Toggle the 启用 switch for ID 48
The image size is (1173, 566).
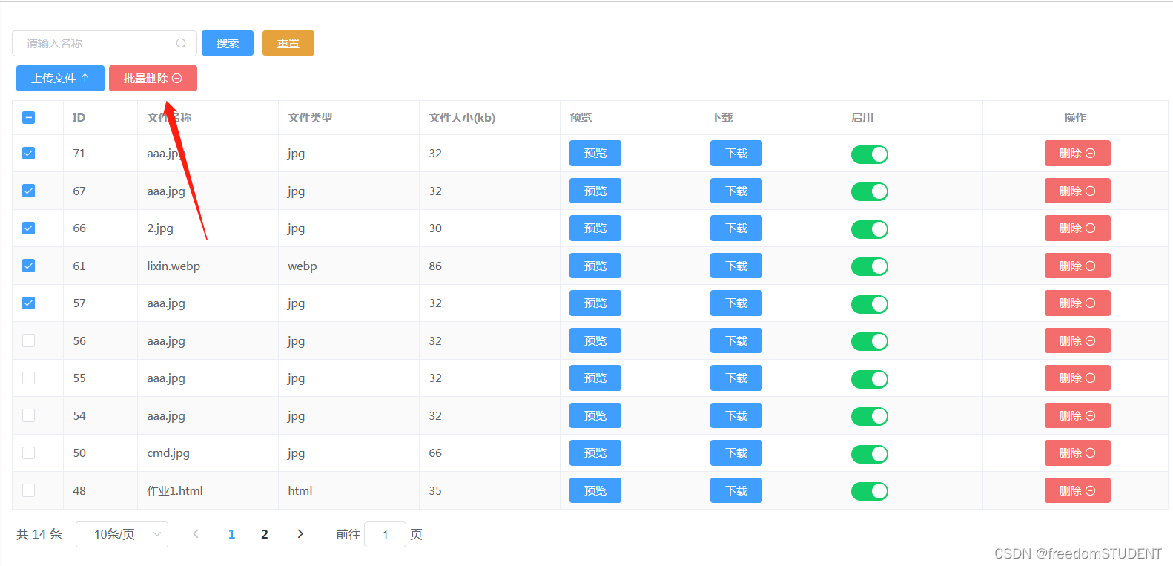(x=870, y=491)
